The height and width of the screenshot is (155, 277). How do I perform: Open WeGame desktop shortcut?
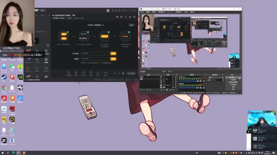[12, 142]
